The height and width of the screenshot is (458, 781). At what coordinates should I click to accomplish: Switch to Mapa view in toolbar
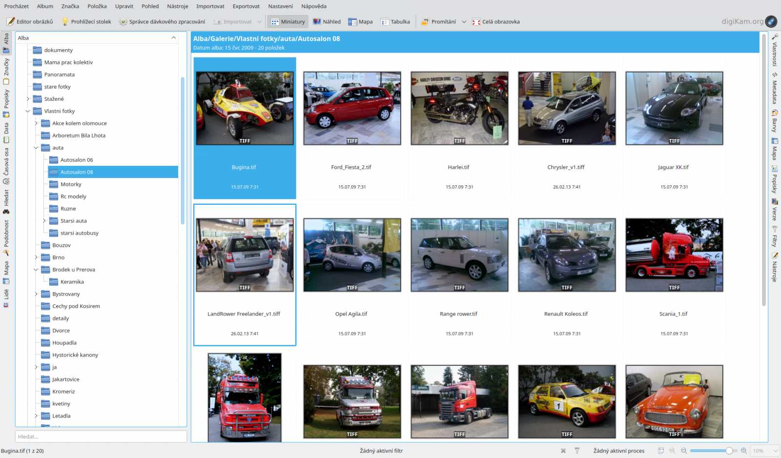point(360,21)
